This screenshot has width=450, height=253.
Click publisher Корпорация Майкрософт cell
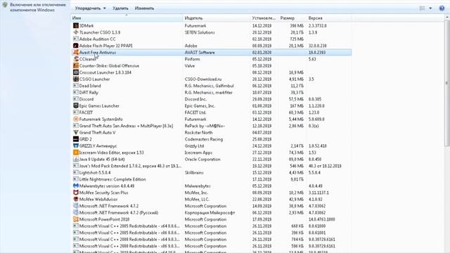(x=210, y=212)
